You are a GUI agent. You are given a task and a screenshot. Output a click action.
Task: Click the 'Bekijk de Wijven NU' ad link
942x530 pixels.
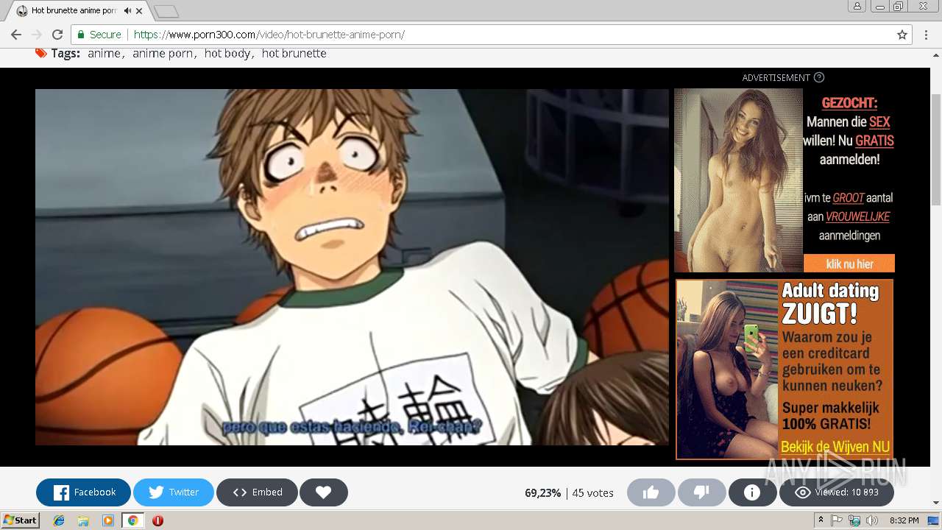(x=835, y=447)
